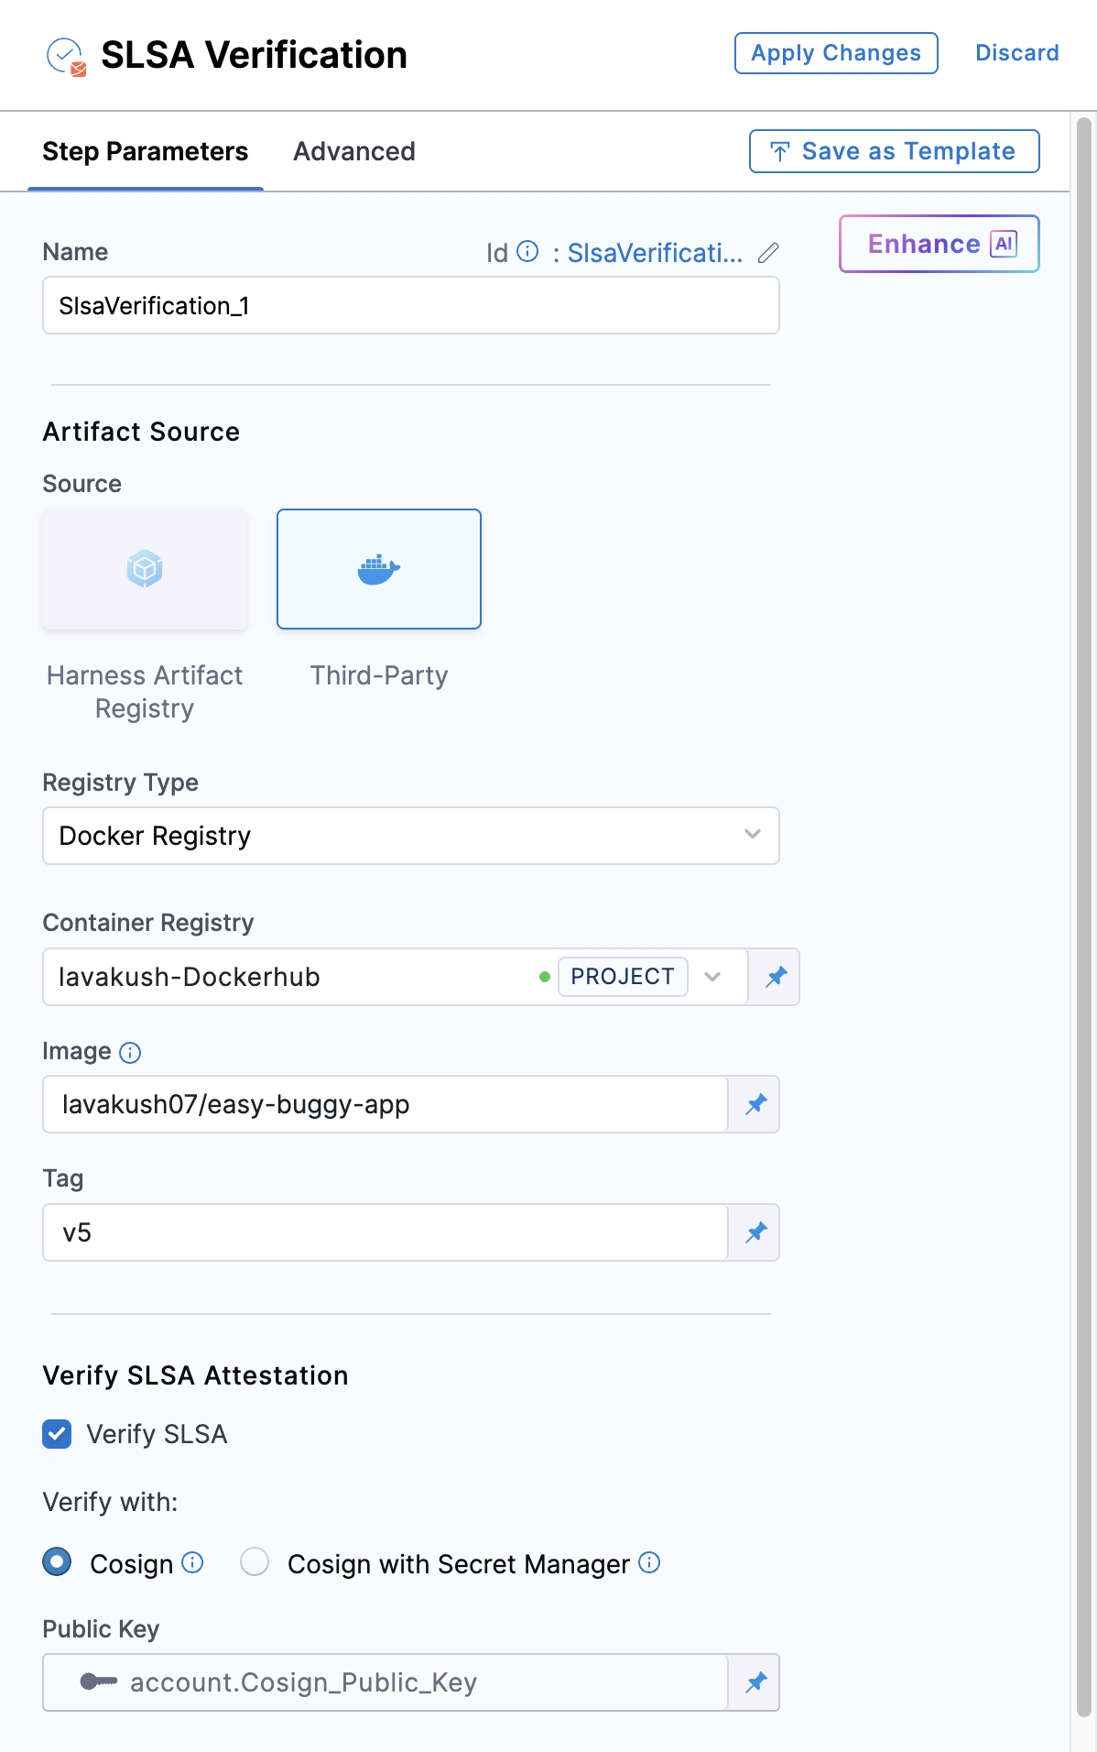Select Cosign with Secret Manager option
This screenshot has width=1097, height=1752.
[255, 1562]
